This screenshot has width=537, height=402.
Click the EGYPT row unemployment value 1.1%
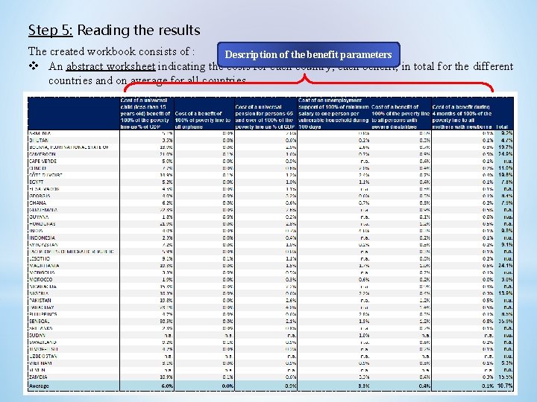click(364, 182)
